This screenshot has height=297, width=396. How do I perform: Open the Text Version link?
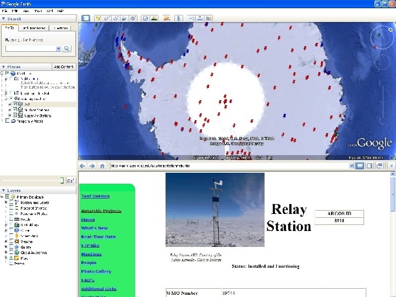95,196
